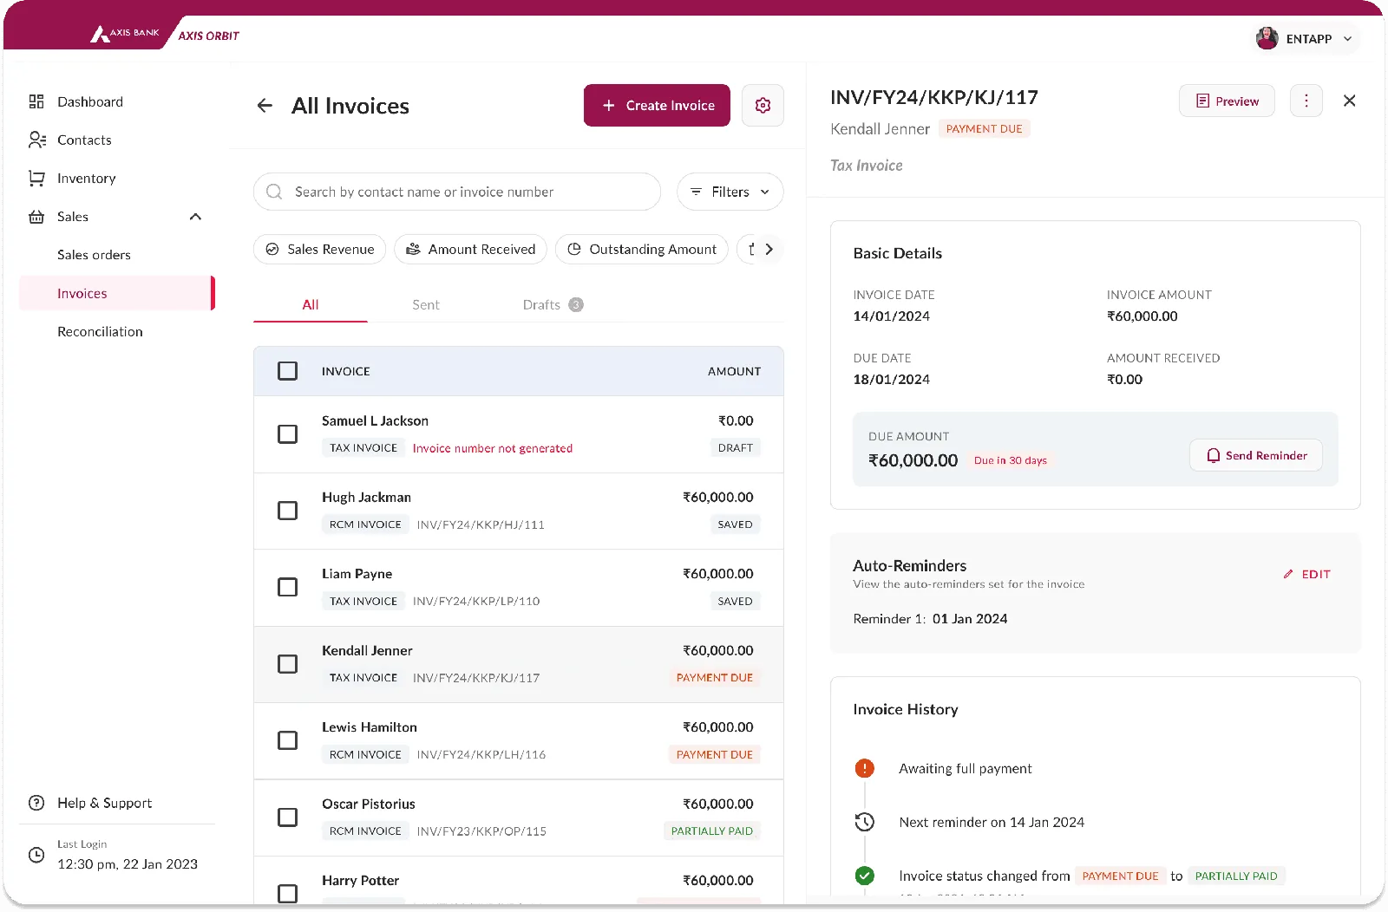
Task: Click the RCM INVOICE tag for Lewis Hamilton
Action: (365, 754)
